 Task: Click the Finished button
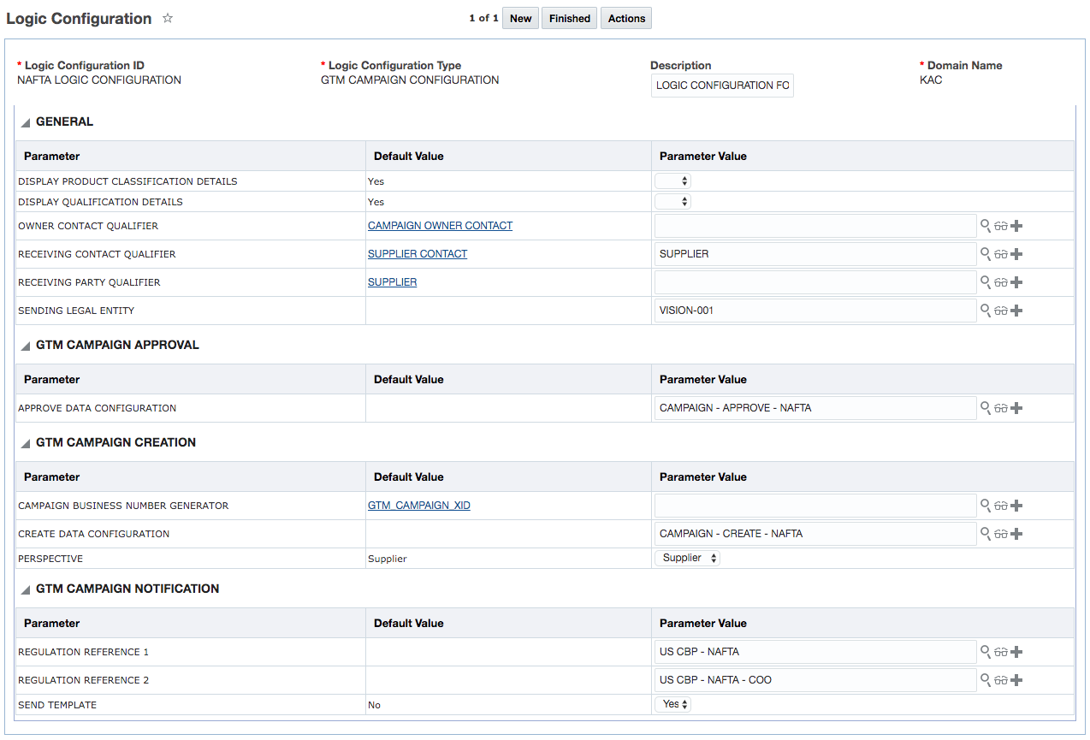pyautogui.click(x=570, y=18)
